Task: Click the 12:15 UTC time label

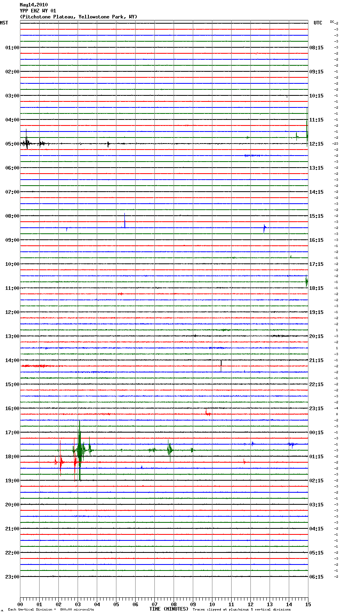Action: pos(316,144)
